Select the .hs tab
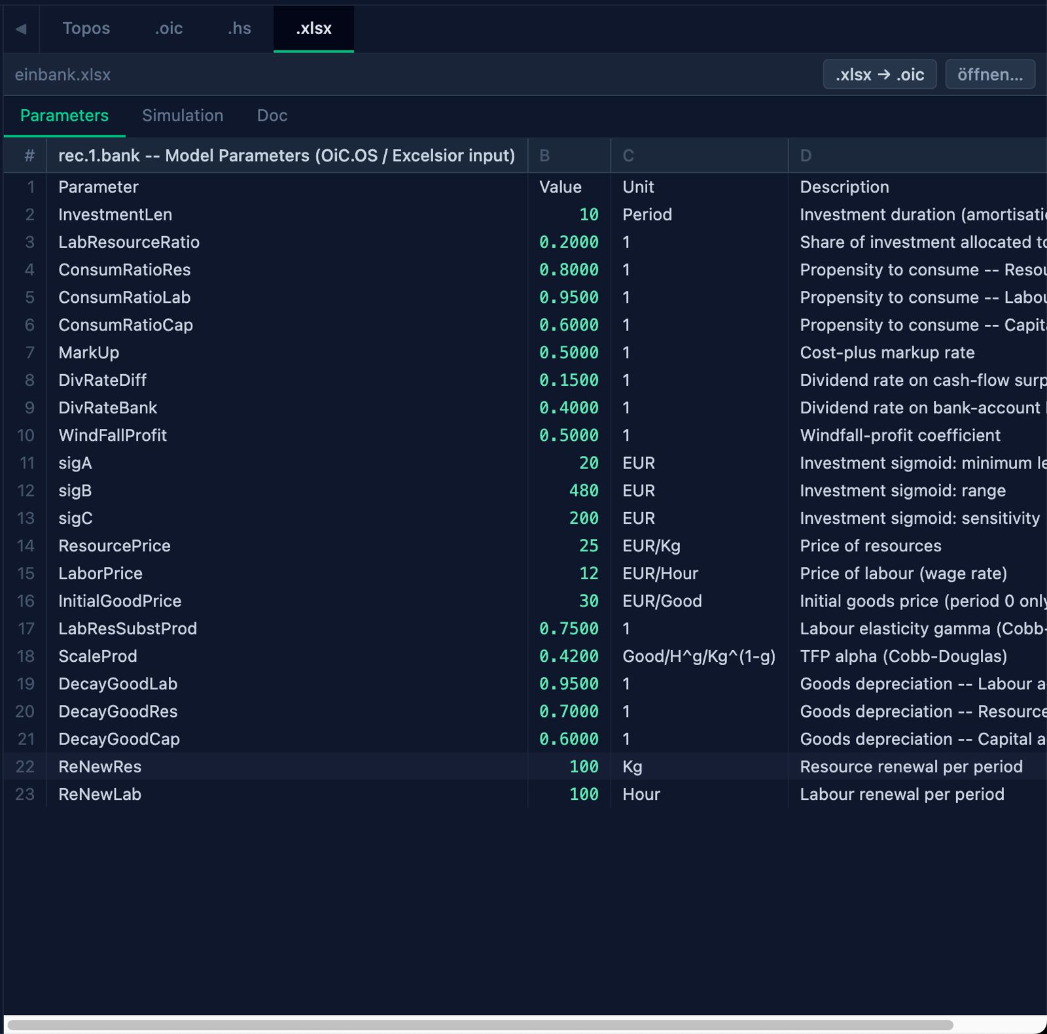The width and height of the screenshot is (1047, 1034). click(x=239, y=29)
